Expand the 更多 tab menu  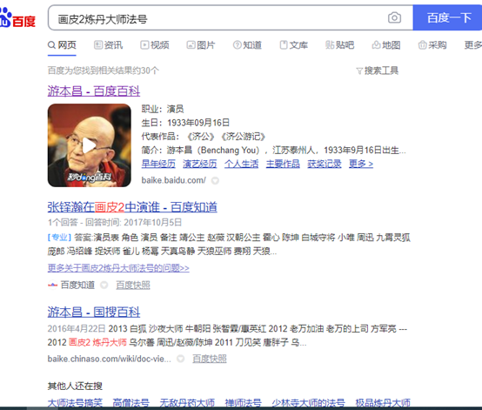[x=472, y=45]
